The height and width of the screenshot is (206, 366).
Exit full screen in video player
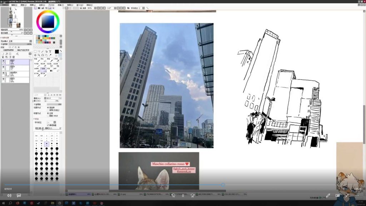tap(347, 196)
